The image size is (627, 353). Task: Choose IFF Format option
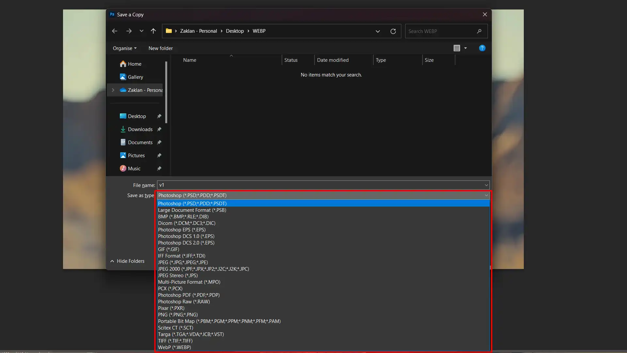323,256
